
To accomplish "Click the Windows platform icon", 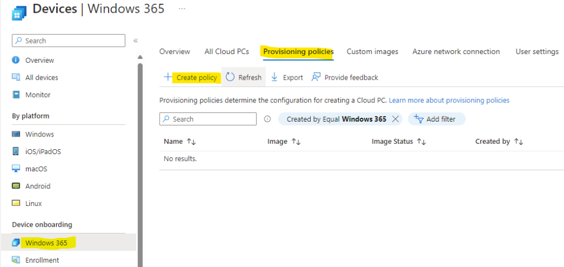I will click(x=15, y=134).
